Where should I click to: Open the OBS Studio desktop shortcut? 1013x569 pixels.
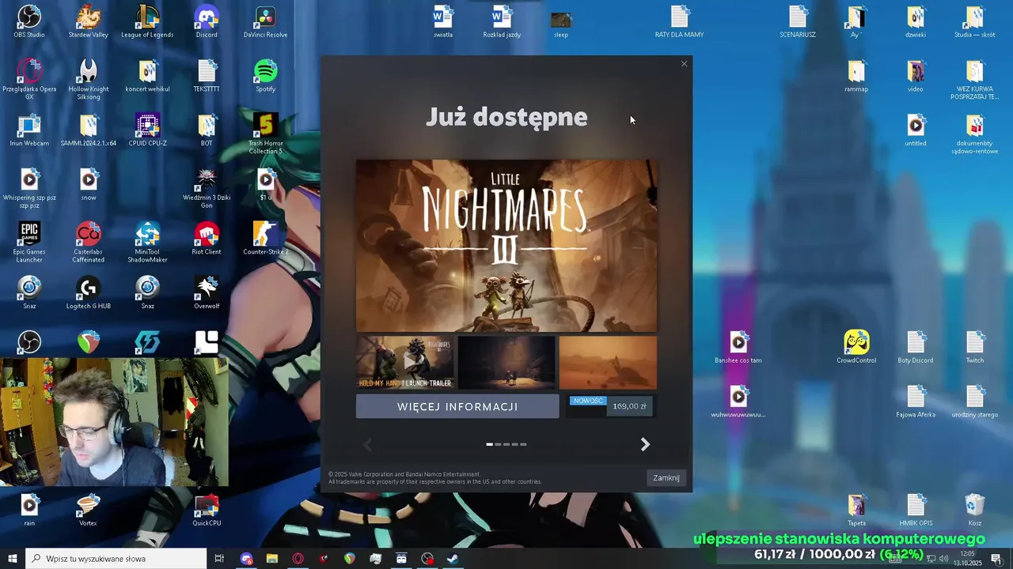(29, 21)
